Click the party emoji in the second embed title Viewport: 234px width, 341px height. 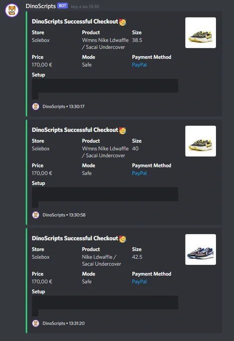[x=122, y=130]
